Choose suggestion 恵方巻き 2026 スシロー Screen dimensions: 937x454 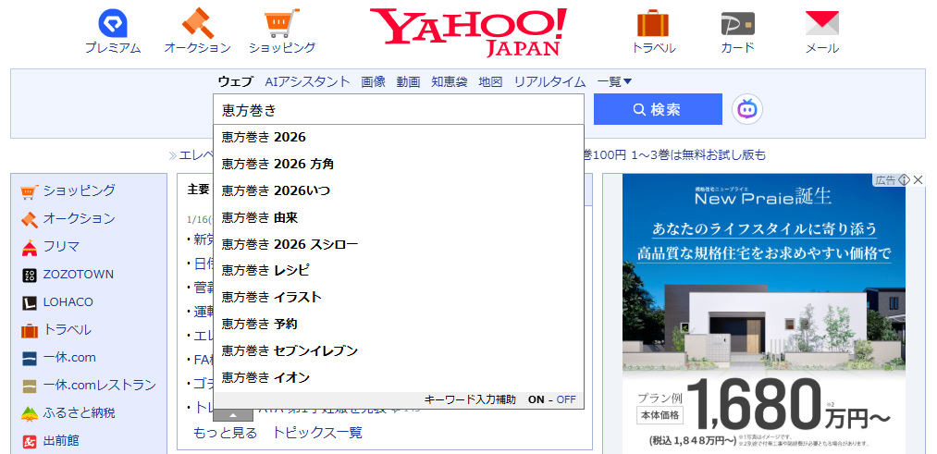399,244
